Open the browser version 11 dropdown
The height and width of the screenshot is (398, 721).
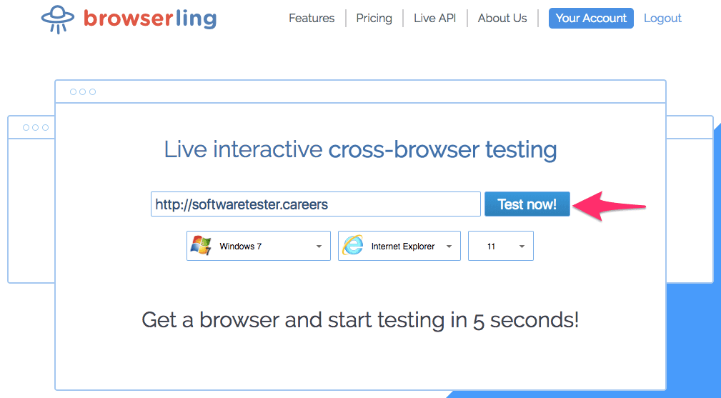point(501,246)
